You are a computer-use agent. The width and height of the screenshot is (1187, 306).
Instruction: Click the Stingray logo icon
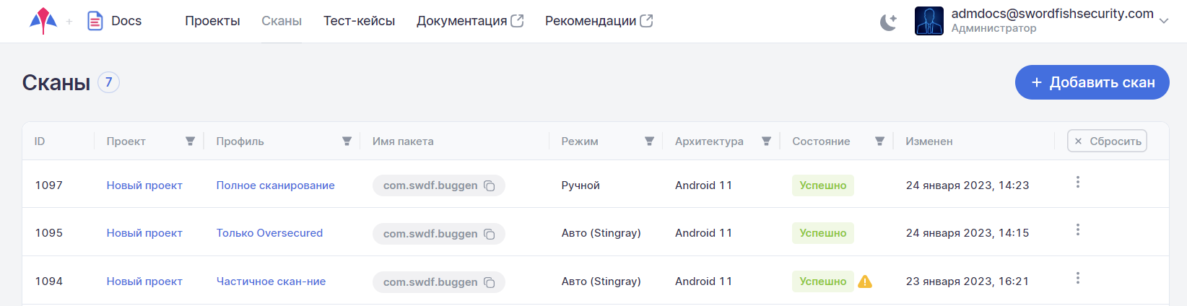tap(43, 21)
